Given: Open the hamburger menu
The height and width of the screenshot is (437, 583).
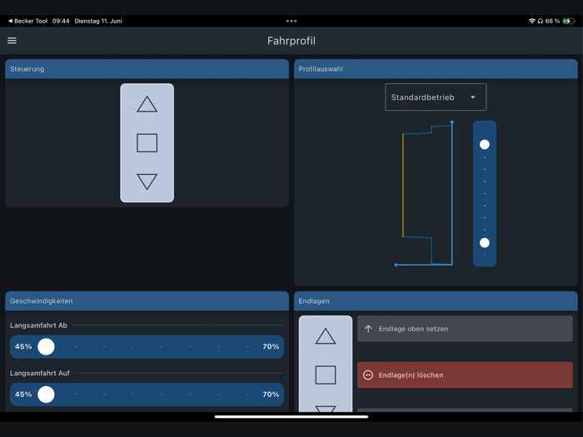Looking at the screenshot, I should 12,41.
